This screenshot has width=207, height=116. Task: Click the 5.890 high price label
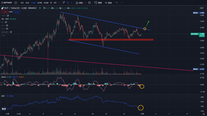coord(199,13)
